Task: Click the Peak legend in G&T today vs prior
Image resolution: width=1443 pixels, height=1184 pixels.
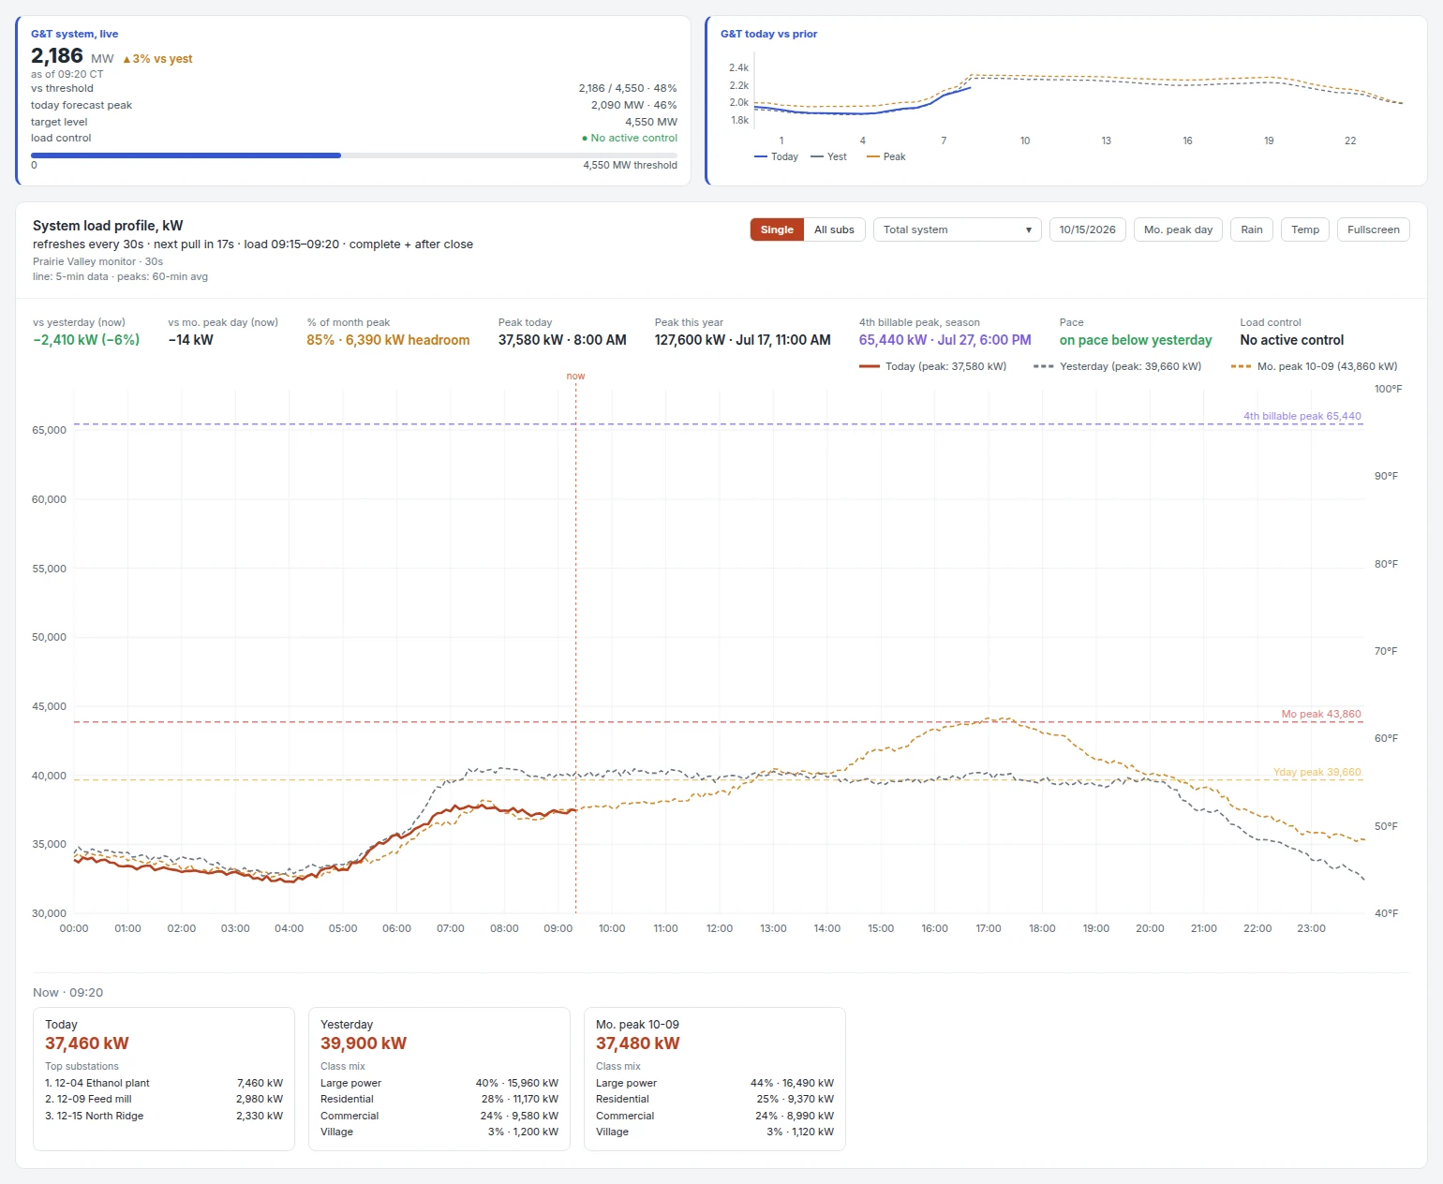Action: (886, 156)
